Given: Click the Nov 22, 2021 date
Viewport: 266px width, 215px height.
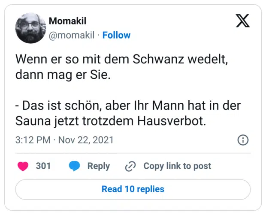Looking at the screenshot, I should point(86,140).
